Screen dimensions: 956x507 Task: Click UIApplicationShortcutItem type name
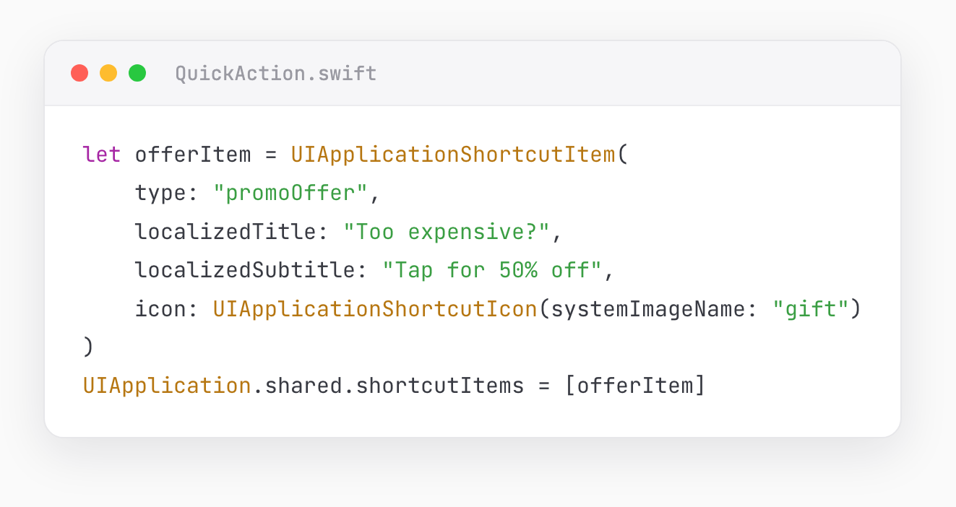click(x=452, y=155)
